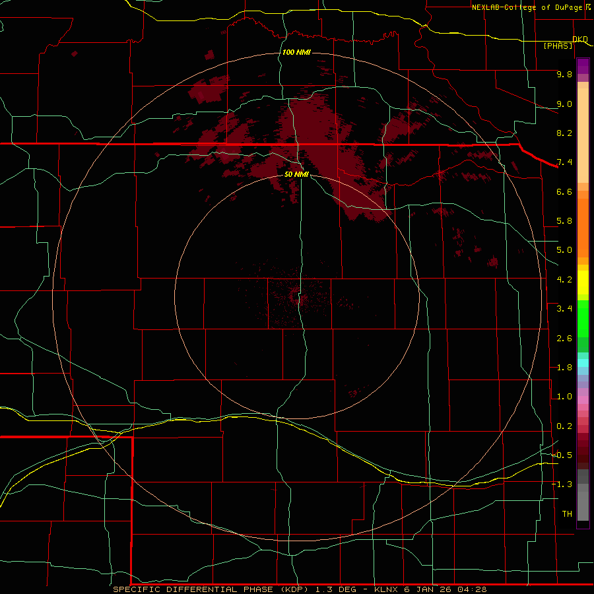Screen dimensions: 594x594
Task: Select the 5.8 value on the scale
Action: 564,221
